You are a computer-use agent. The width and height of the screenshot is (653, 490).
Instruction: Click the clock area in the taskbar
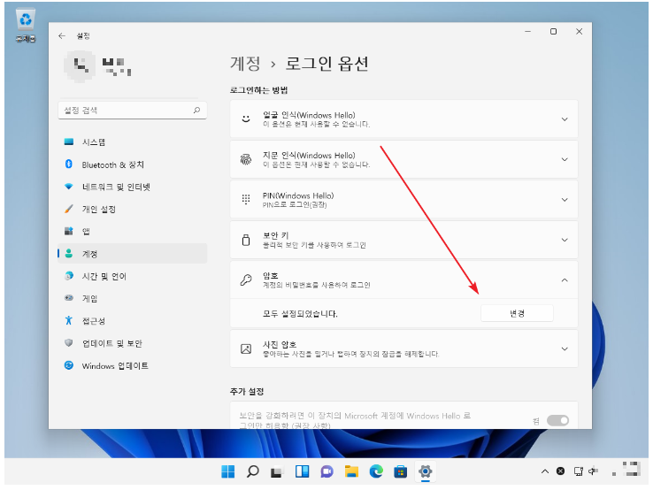tap(626, 470)
